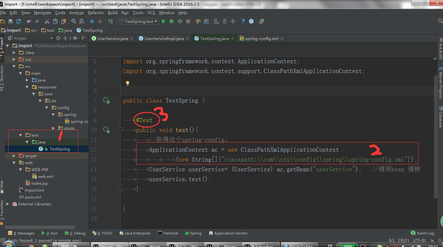Open the Refactor menu
Screen dimensions: 443x247
[x=96, y=13]
